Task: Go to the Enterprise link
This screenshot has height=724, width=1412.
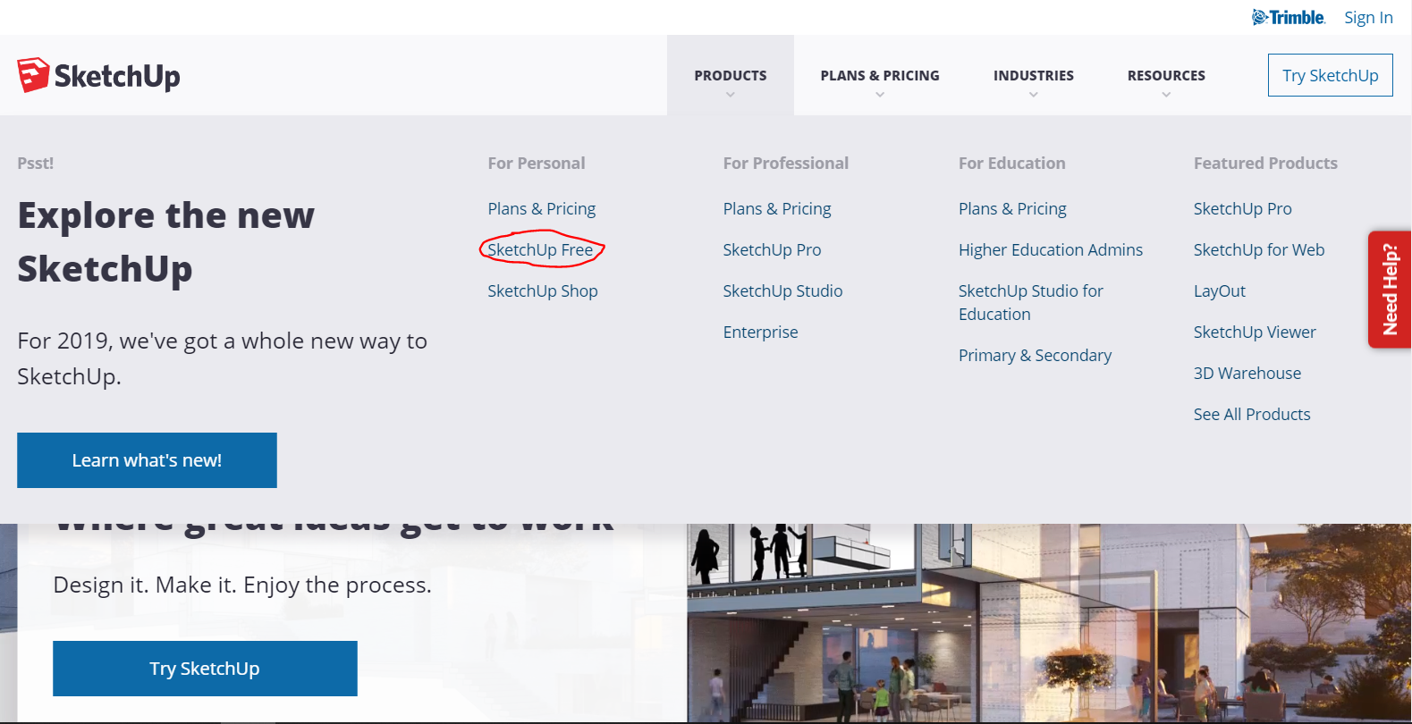Action: (760, 332)
